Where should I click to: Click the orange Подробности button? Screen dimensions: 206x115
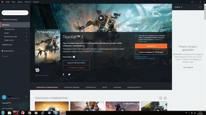(151, 46)
